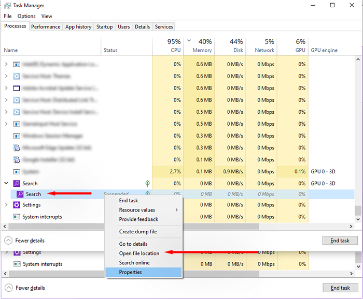Screen dimensions: 363x299
Task: Choose End task in context menu
Action: [x=144, y=201]
